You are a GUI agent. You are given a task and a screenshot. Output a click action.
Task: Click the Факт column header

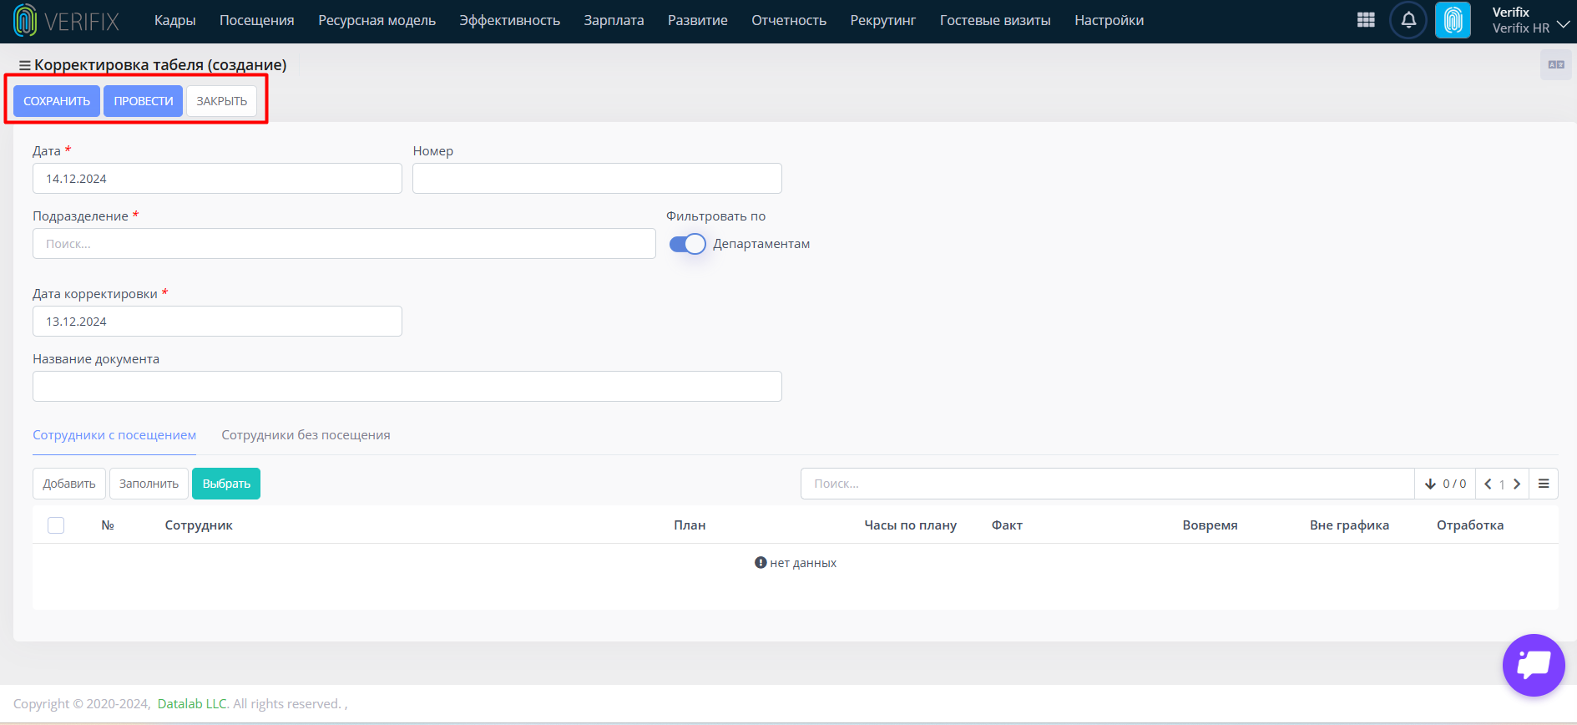click(1007, 525)
